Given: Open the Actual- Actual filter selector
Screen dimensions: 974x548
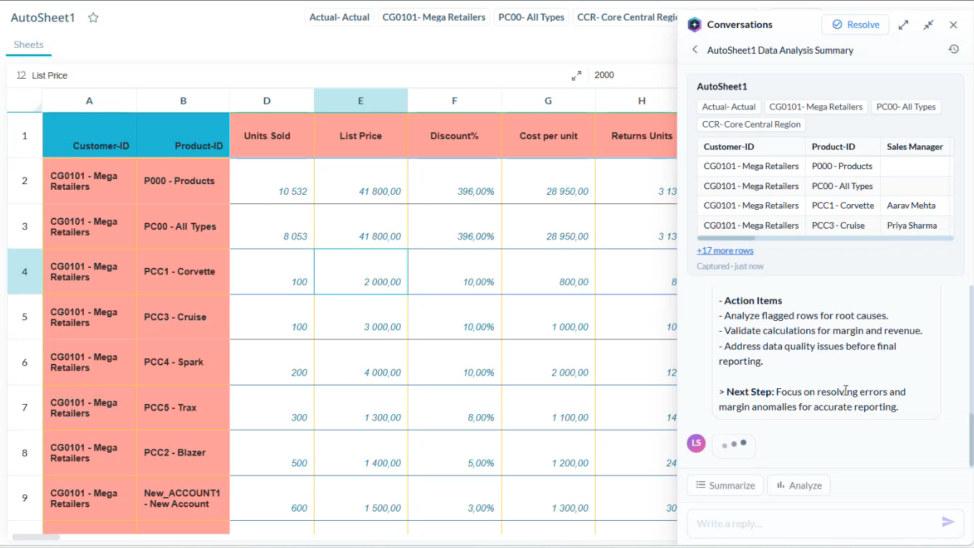Looking at the screenshot, I should 340,17.
